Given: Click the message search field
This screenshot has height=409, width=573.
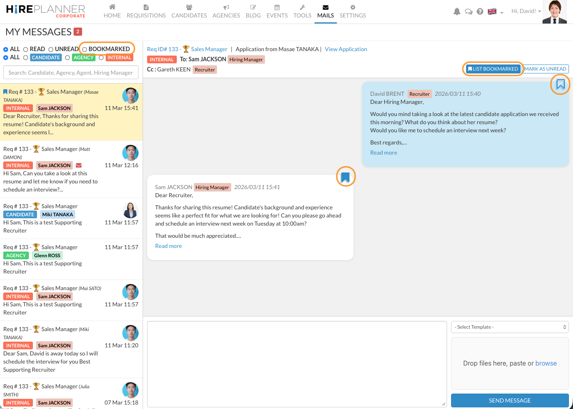Looking at the screenshot, I should (71, 73).
